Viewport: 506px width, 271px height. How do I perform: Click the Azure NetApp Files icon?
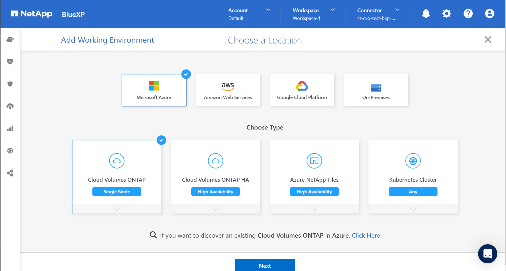pos(314,161)
